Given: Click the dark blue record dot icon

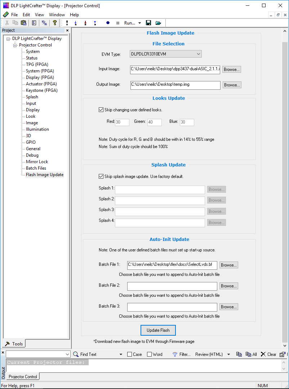Looking at the screenshot, I should click(x=108, y=23).
